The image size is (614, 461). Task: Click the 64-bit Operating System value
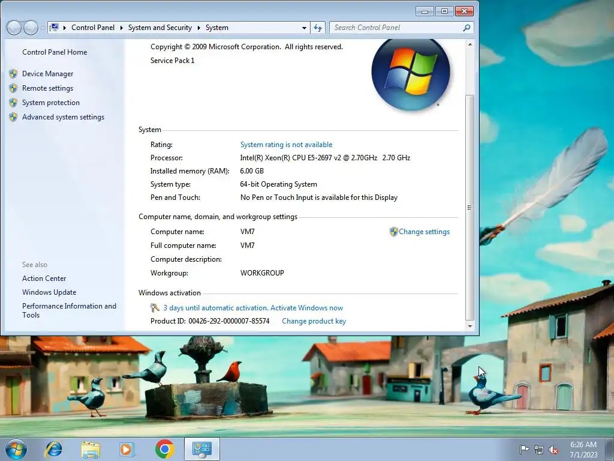pos(278,184)
